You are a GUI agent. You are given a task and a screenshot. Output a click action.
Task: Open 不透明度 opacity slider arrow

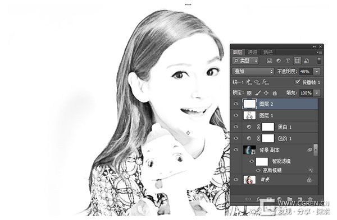point(317,72)
